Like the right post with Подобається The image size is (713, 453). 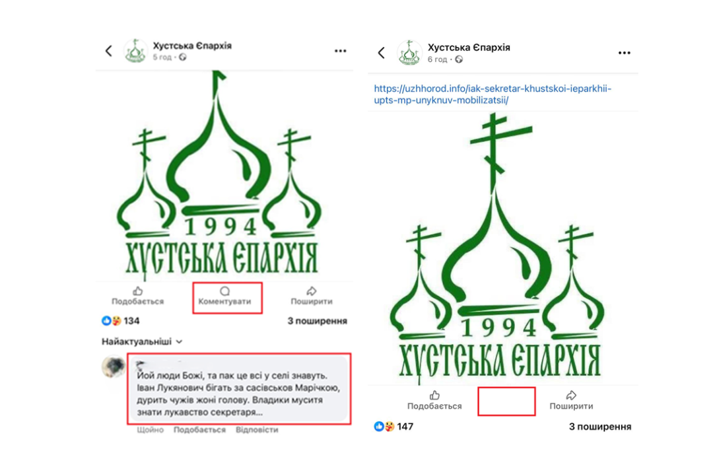[x=434, y=400]
